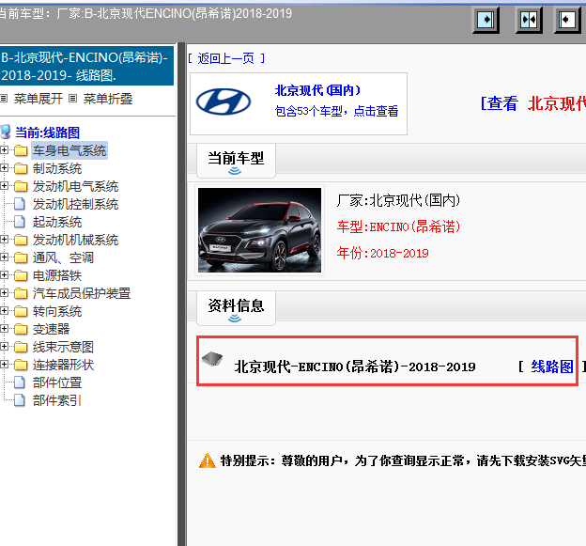Click the folder icon of 连接器形状
Screen dimensions: 586x546
coord(21,365)
